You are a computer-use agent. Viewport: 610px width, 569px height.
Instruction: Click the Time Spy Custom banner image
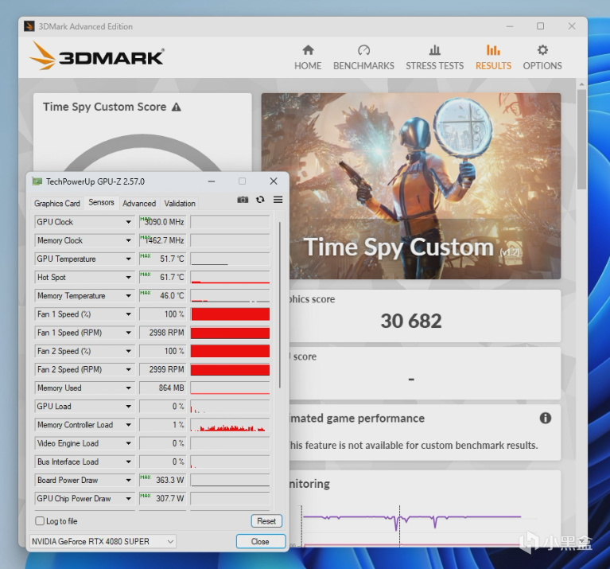(x=411, y=186)
